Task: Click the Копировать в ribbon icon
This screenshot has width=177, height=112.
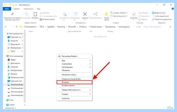Action: [75, 14]
